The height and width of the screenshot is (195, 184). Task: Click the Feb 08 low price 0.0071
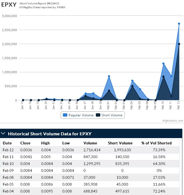pyautogui.click(x=68, y=177)
